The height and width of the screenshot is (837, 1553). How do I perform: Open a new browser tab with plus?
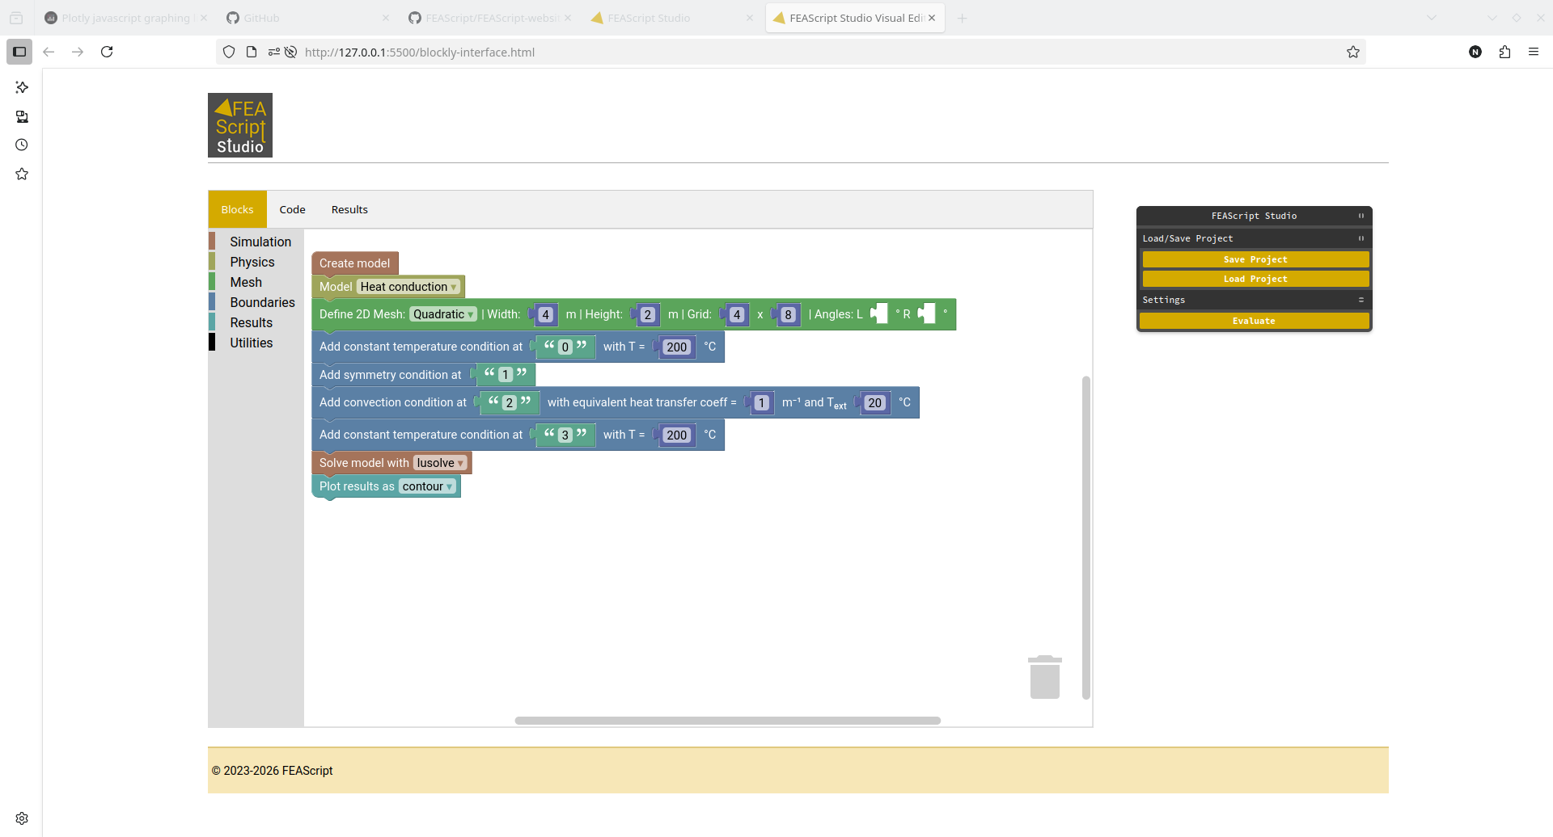962,18
